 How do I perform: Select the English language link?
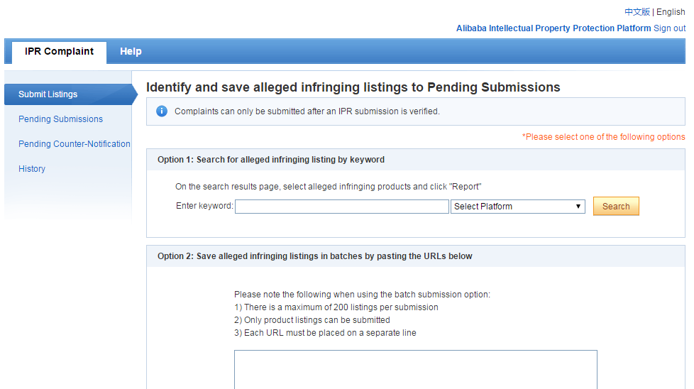pos(671,12)
